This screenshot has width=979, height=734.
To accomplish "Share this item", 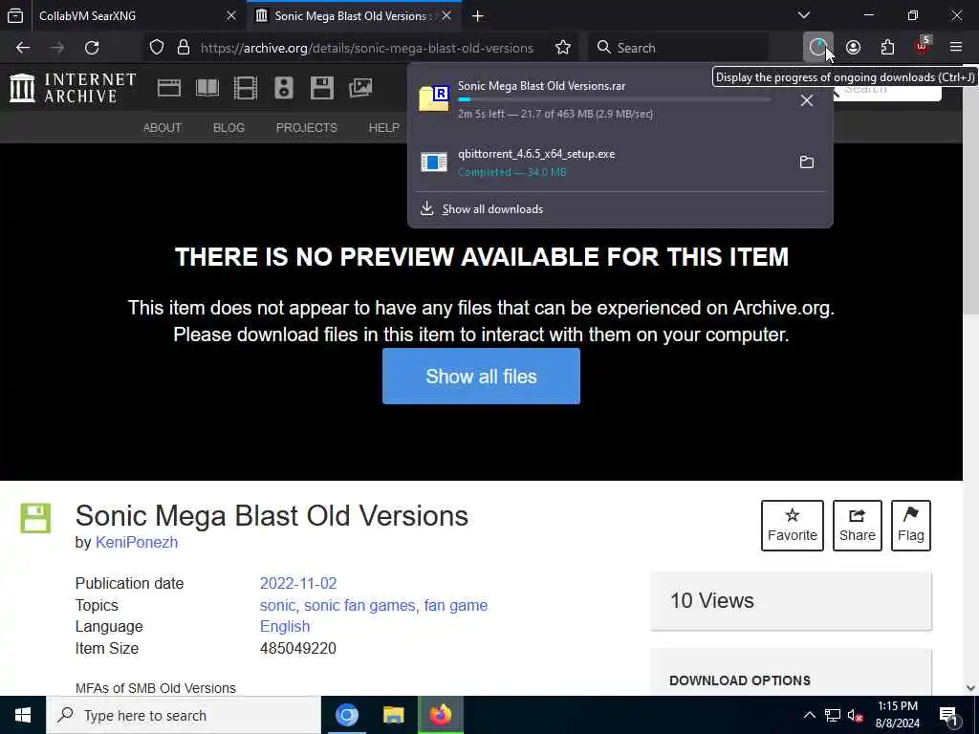I will (x=858, y=526).
